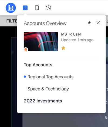
Task: Open the Space & Technology page
Action: (x=48, y=89)
